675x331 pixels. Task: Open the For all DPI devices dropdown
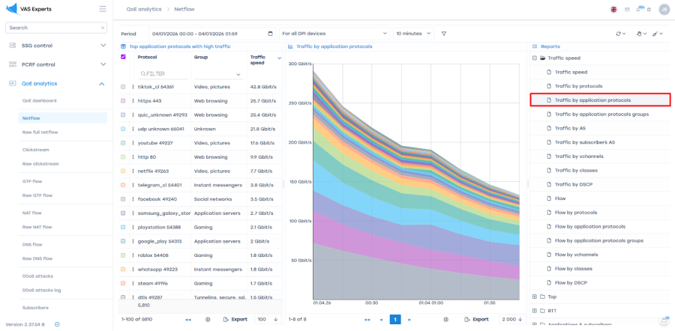coord(334,34)
